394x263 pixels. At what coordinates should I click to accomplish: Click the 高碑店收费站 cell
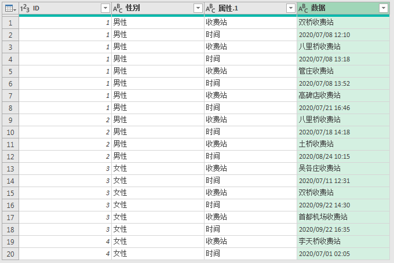pos(343,96)
